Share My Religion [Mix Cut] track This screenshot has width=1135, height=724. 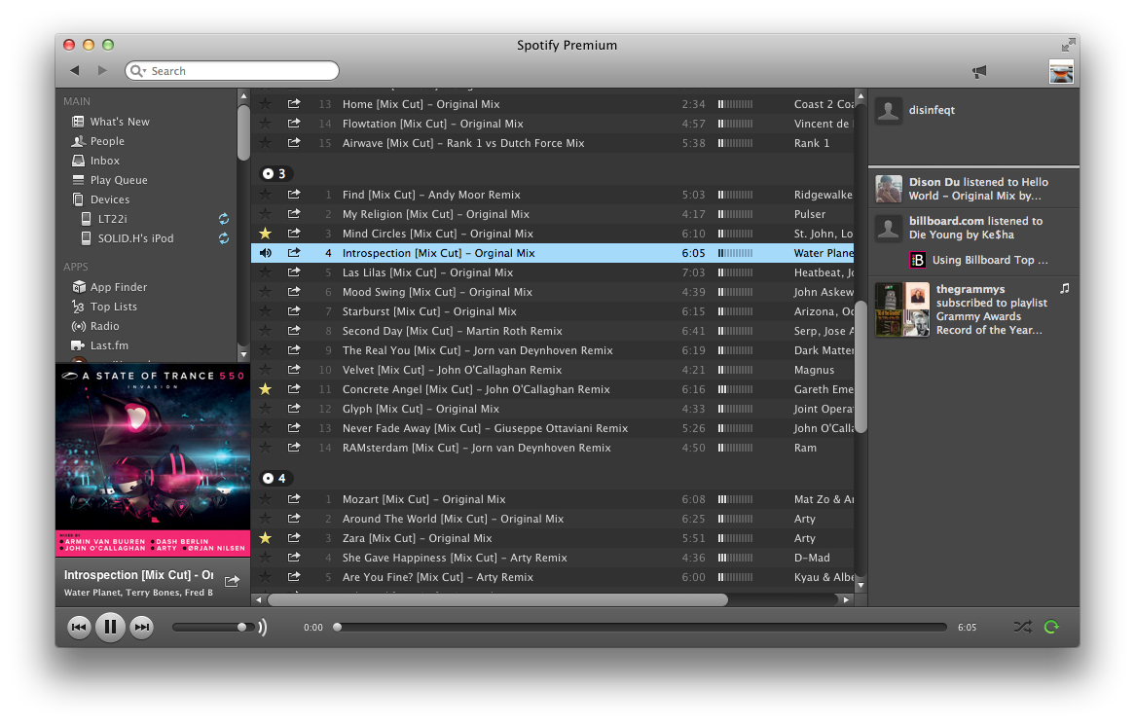coord(294,213)
